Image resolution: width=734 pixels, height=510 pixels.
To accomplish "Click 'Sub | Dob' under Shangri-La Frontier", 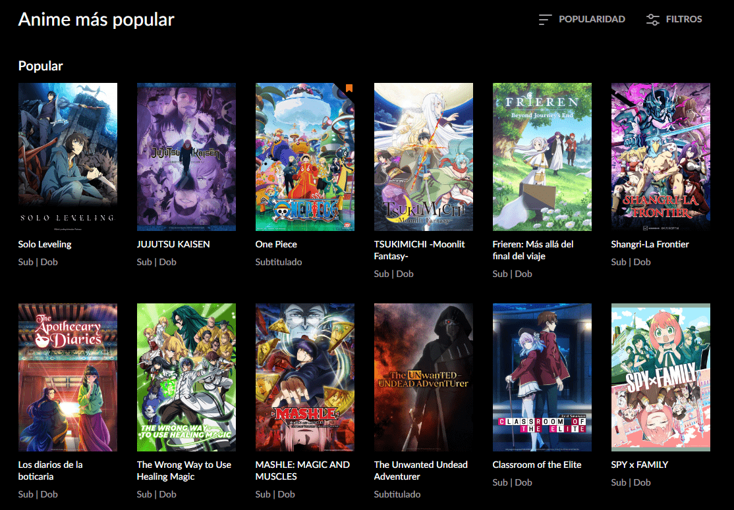I will click(x=631, y=262).
